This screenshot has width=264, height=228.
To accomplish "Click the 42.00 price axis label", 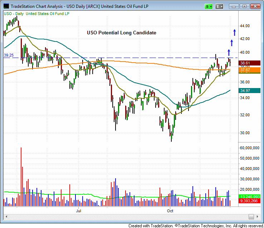I will (245, 39).
